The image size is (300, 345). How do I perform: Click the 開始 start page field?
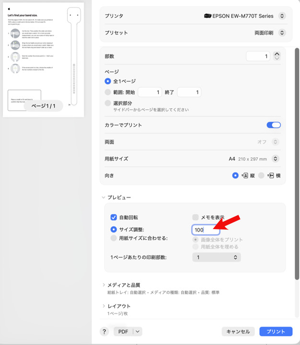(150, 92)
